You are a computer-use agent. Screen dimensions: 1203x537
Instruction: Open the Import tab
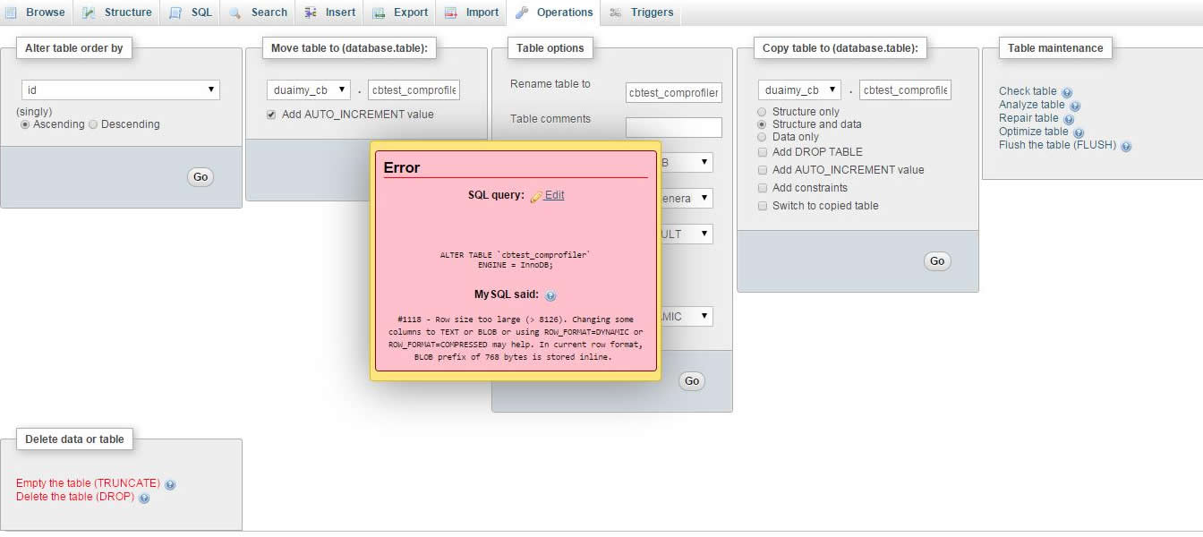(x=472, y=13)
